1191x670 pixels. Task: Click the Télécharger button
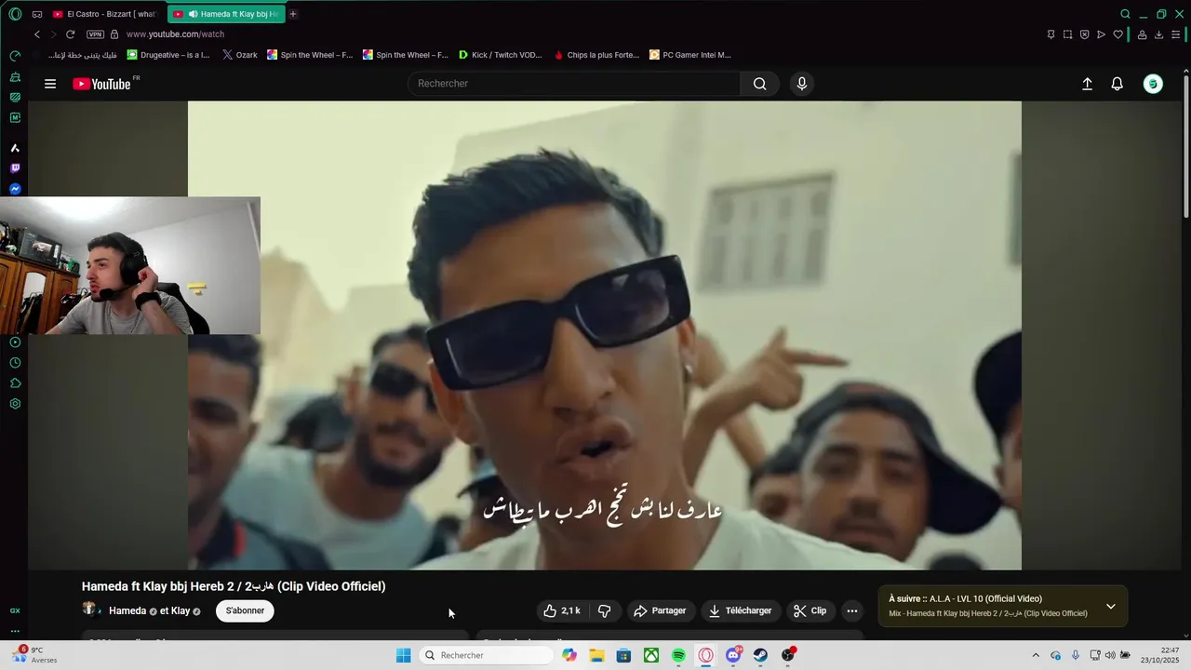[x=741, y=610]
